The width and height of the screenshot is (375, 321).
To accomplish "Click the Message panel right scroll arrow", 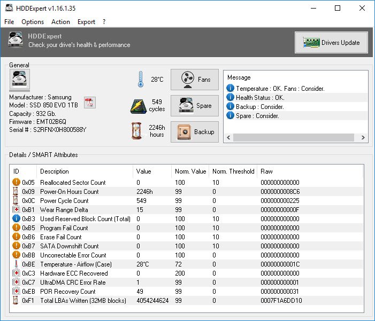I will click(363, 138).
